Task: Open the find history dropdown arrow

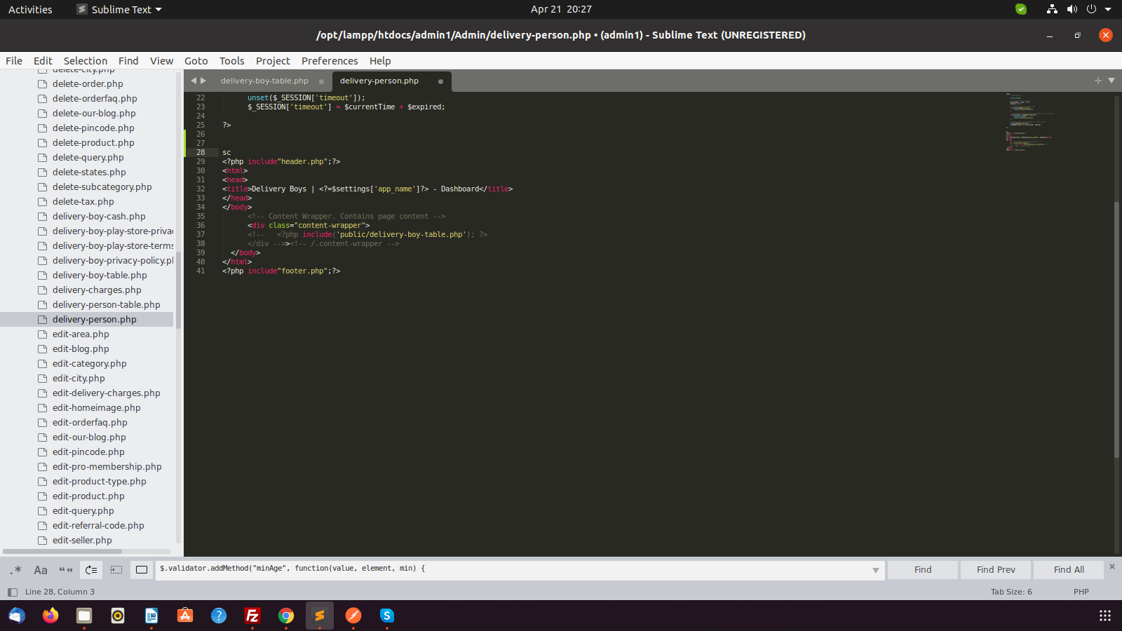Action: pos(875,570)
